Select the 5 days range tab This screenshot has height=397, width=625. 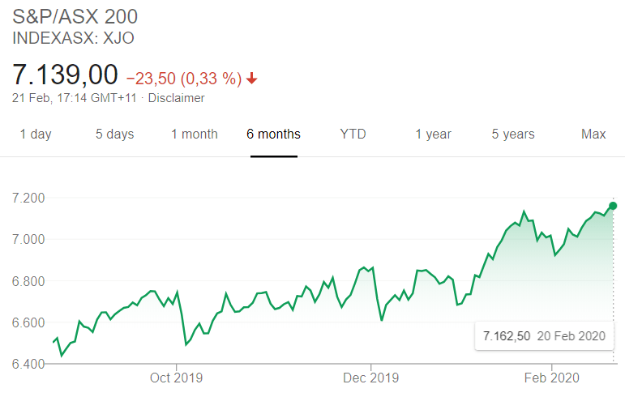point(114,134)
